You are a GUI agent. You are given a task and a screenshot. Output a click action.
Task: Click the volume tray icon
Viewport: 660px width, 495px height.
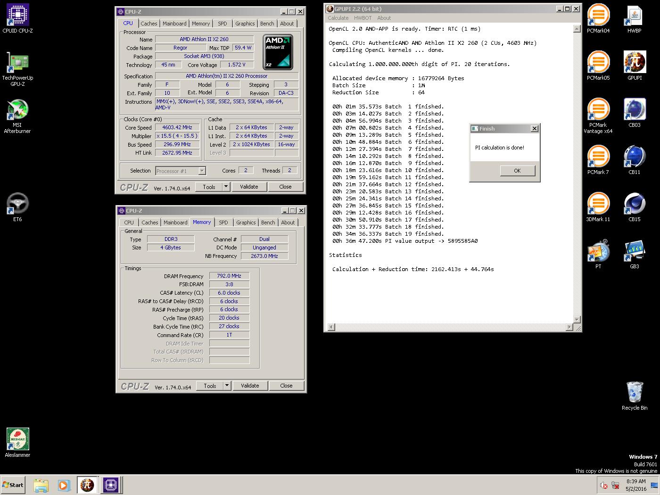[604, 485]
